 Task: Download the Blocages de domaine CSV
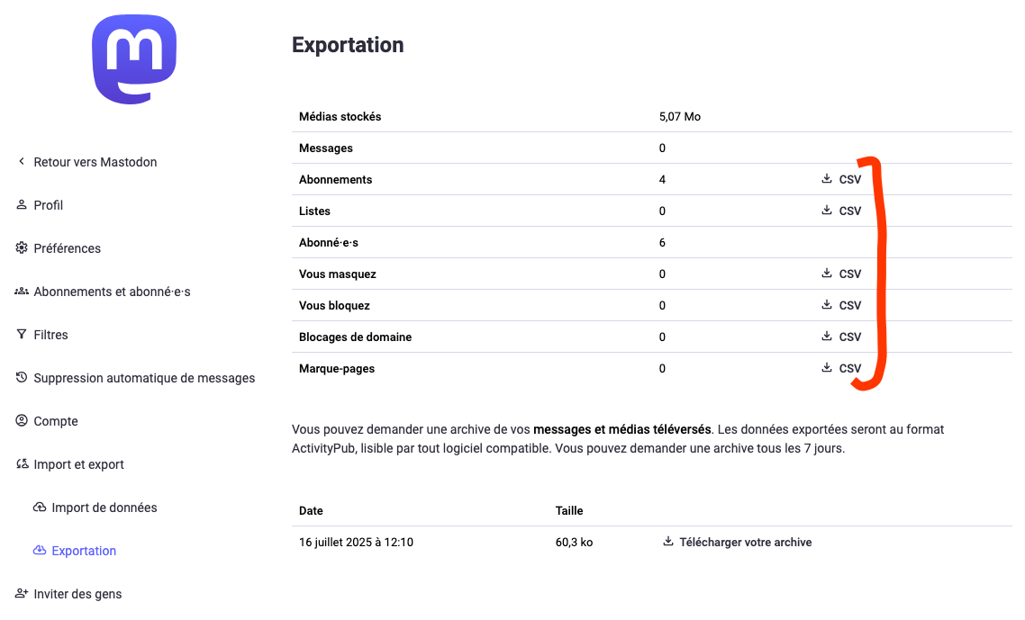pos(841,337)
